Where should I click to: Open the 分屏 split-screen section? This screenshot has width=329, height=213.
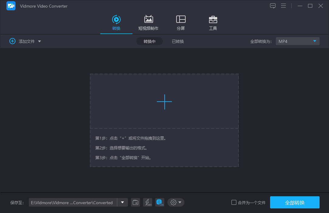181,23
